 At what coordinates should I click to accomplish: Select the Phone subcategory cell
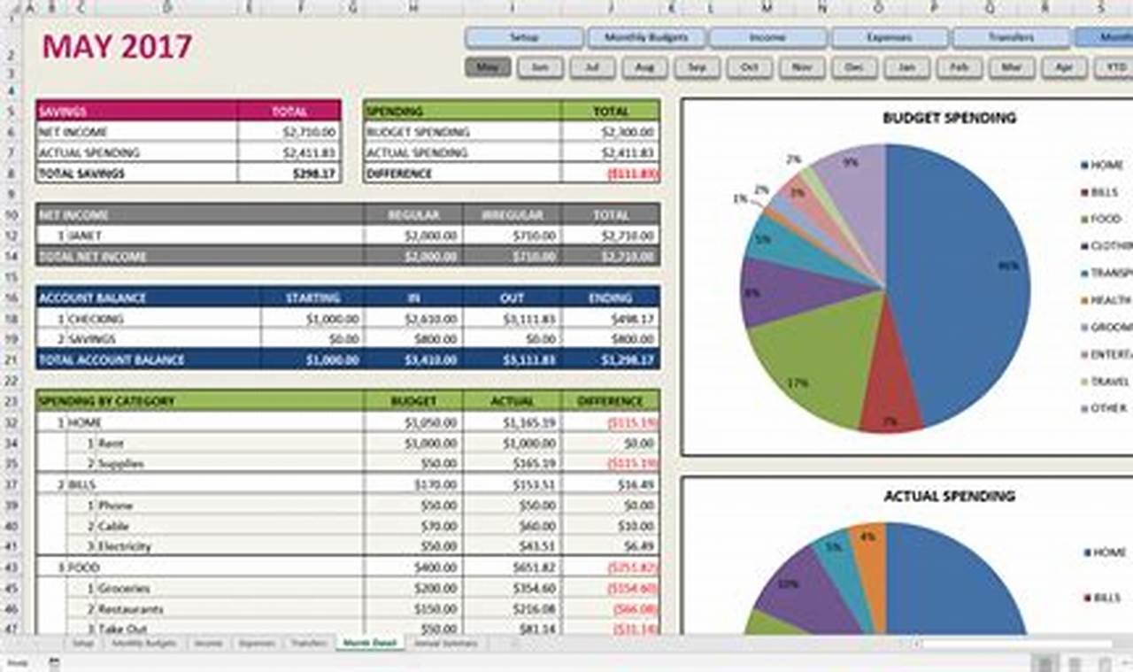[x=230, y=506]
